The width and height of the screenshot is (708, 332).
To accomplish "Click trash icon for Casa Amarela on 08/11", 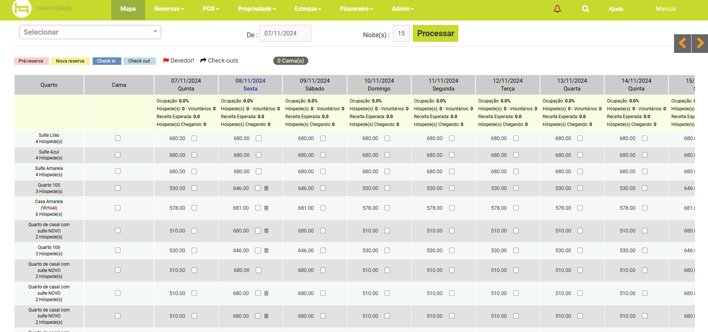I will [266, 208].
